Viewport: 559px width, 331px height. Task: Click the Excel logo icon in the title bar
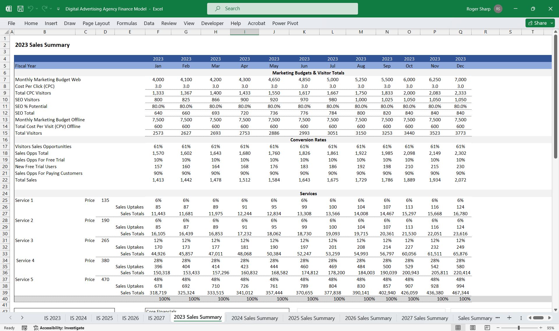8,9
